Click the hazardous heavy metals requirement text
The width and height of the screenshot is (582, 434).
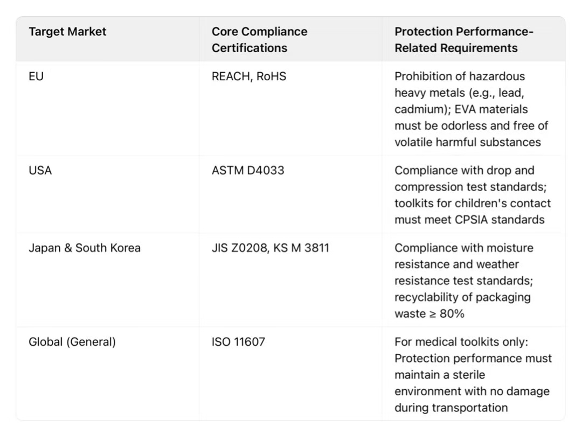click(x=459, y=85)
